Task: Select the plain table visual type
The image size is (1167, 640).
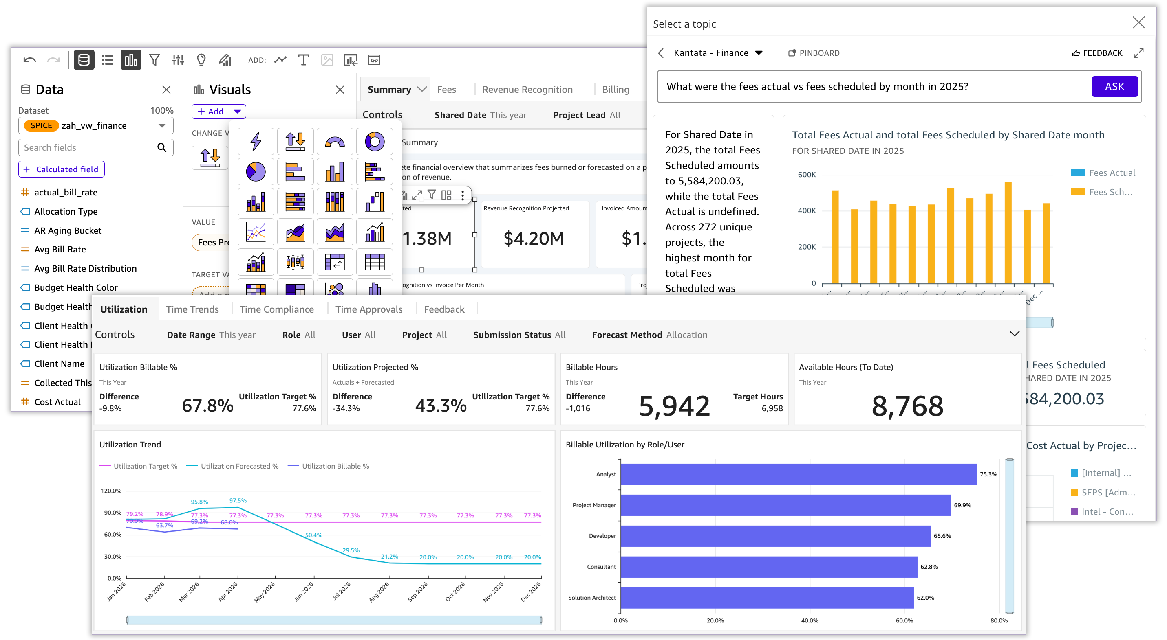Action: 375,262
